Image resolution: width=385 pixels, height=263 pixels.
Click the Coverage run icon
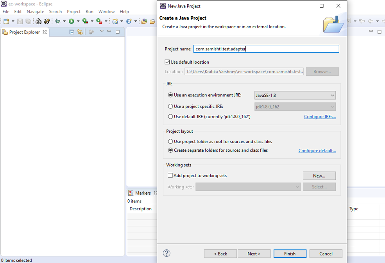[85, 21]
